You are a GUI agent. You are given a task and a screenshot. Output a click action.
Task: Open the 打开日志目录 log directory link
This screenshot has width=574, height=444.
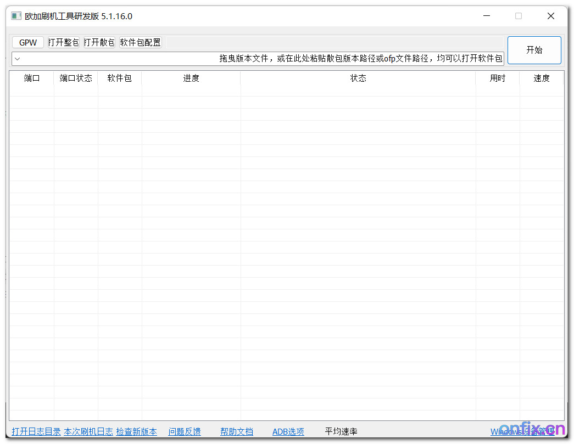[x=36, y=431]
